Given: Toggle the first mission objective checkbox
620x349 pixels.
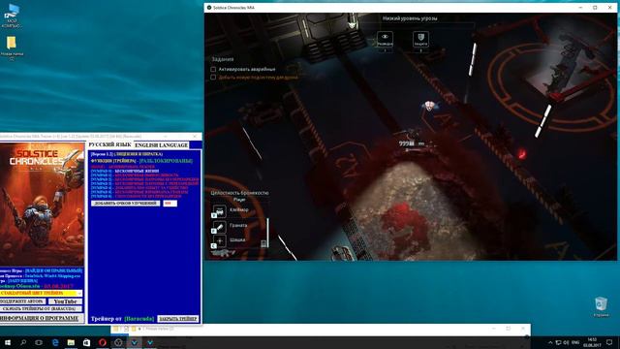Looking at the screenshot, I should tap(213, 69).
